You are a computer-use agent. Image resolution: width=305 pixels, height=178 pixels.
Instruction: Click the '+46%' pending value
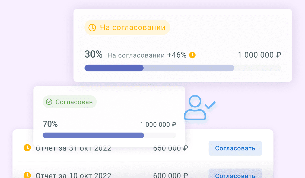pyautogui.click(x=177, y=55)
